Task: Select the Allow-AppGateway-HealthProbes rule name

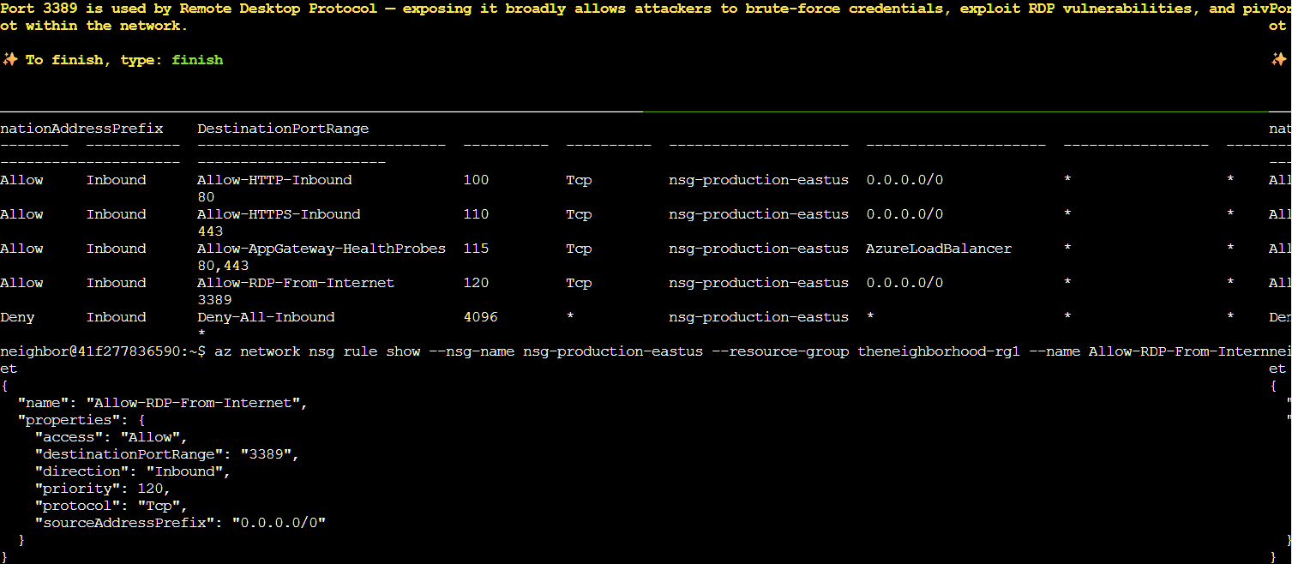Action: point(321,249)
